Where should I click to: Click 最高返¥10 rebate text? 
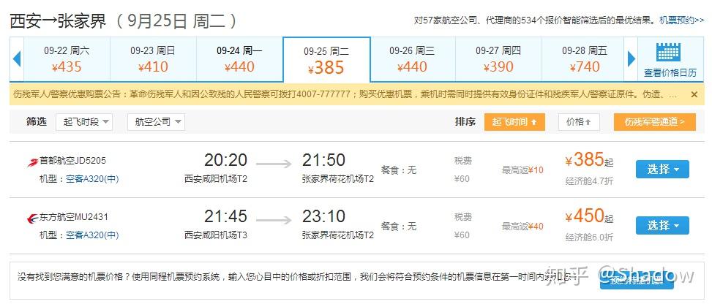click(522, 170)
